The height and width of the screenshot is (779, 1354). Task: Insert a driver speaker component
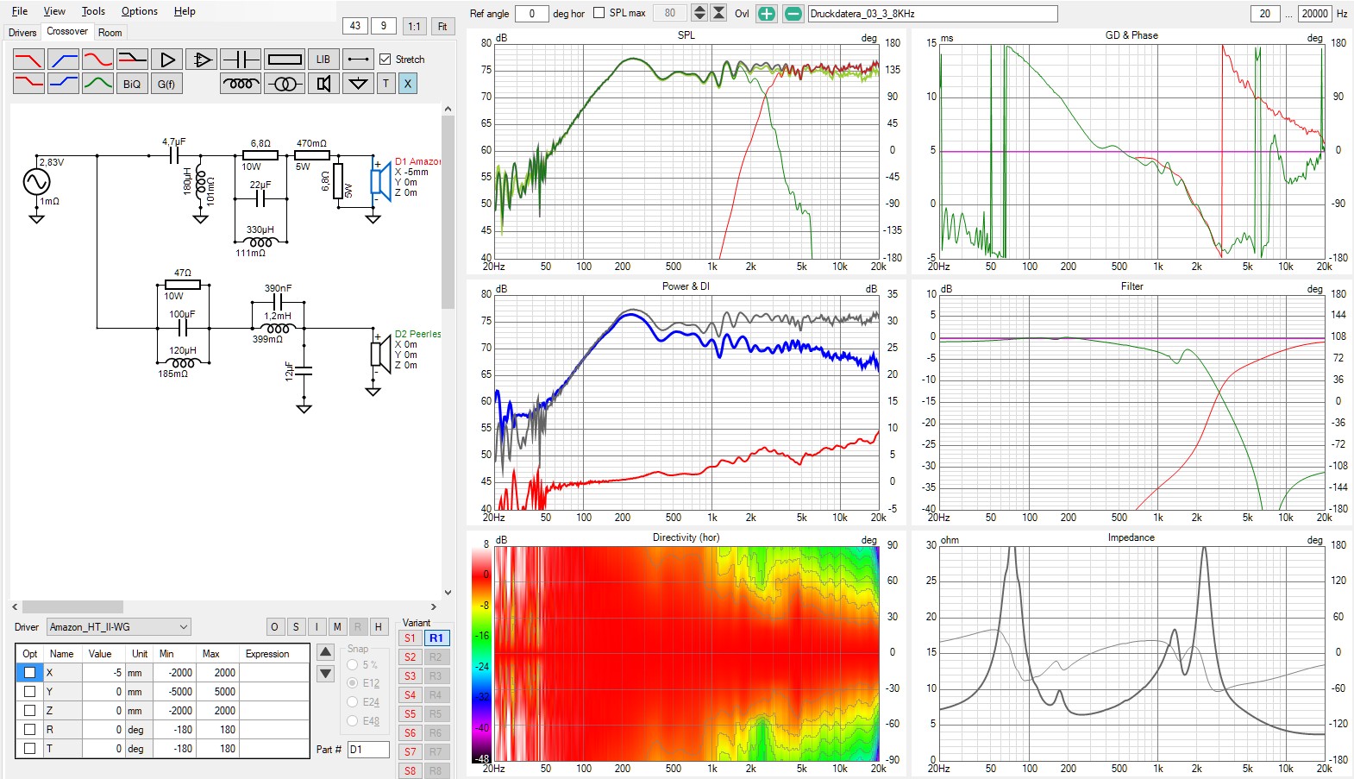(x=323, y=84)
